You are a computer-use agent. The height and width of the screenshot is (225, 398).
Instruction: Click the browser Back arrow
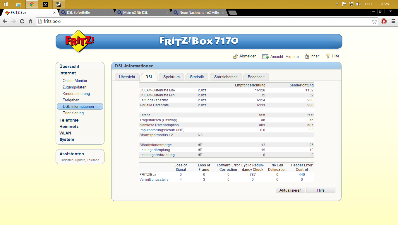(5, 21)
